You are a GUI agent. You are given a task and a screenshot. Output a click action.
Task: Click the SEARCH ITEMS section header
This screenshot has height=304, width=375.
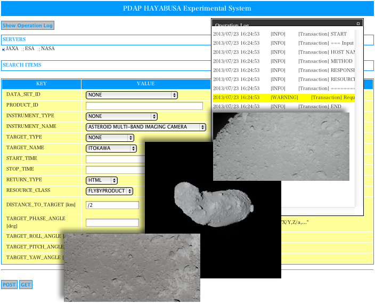click(106, 66)
